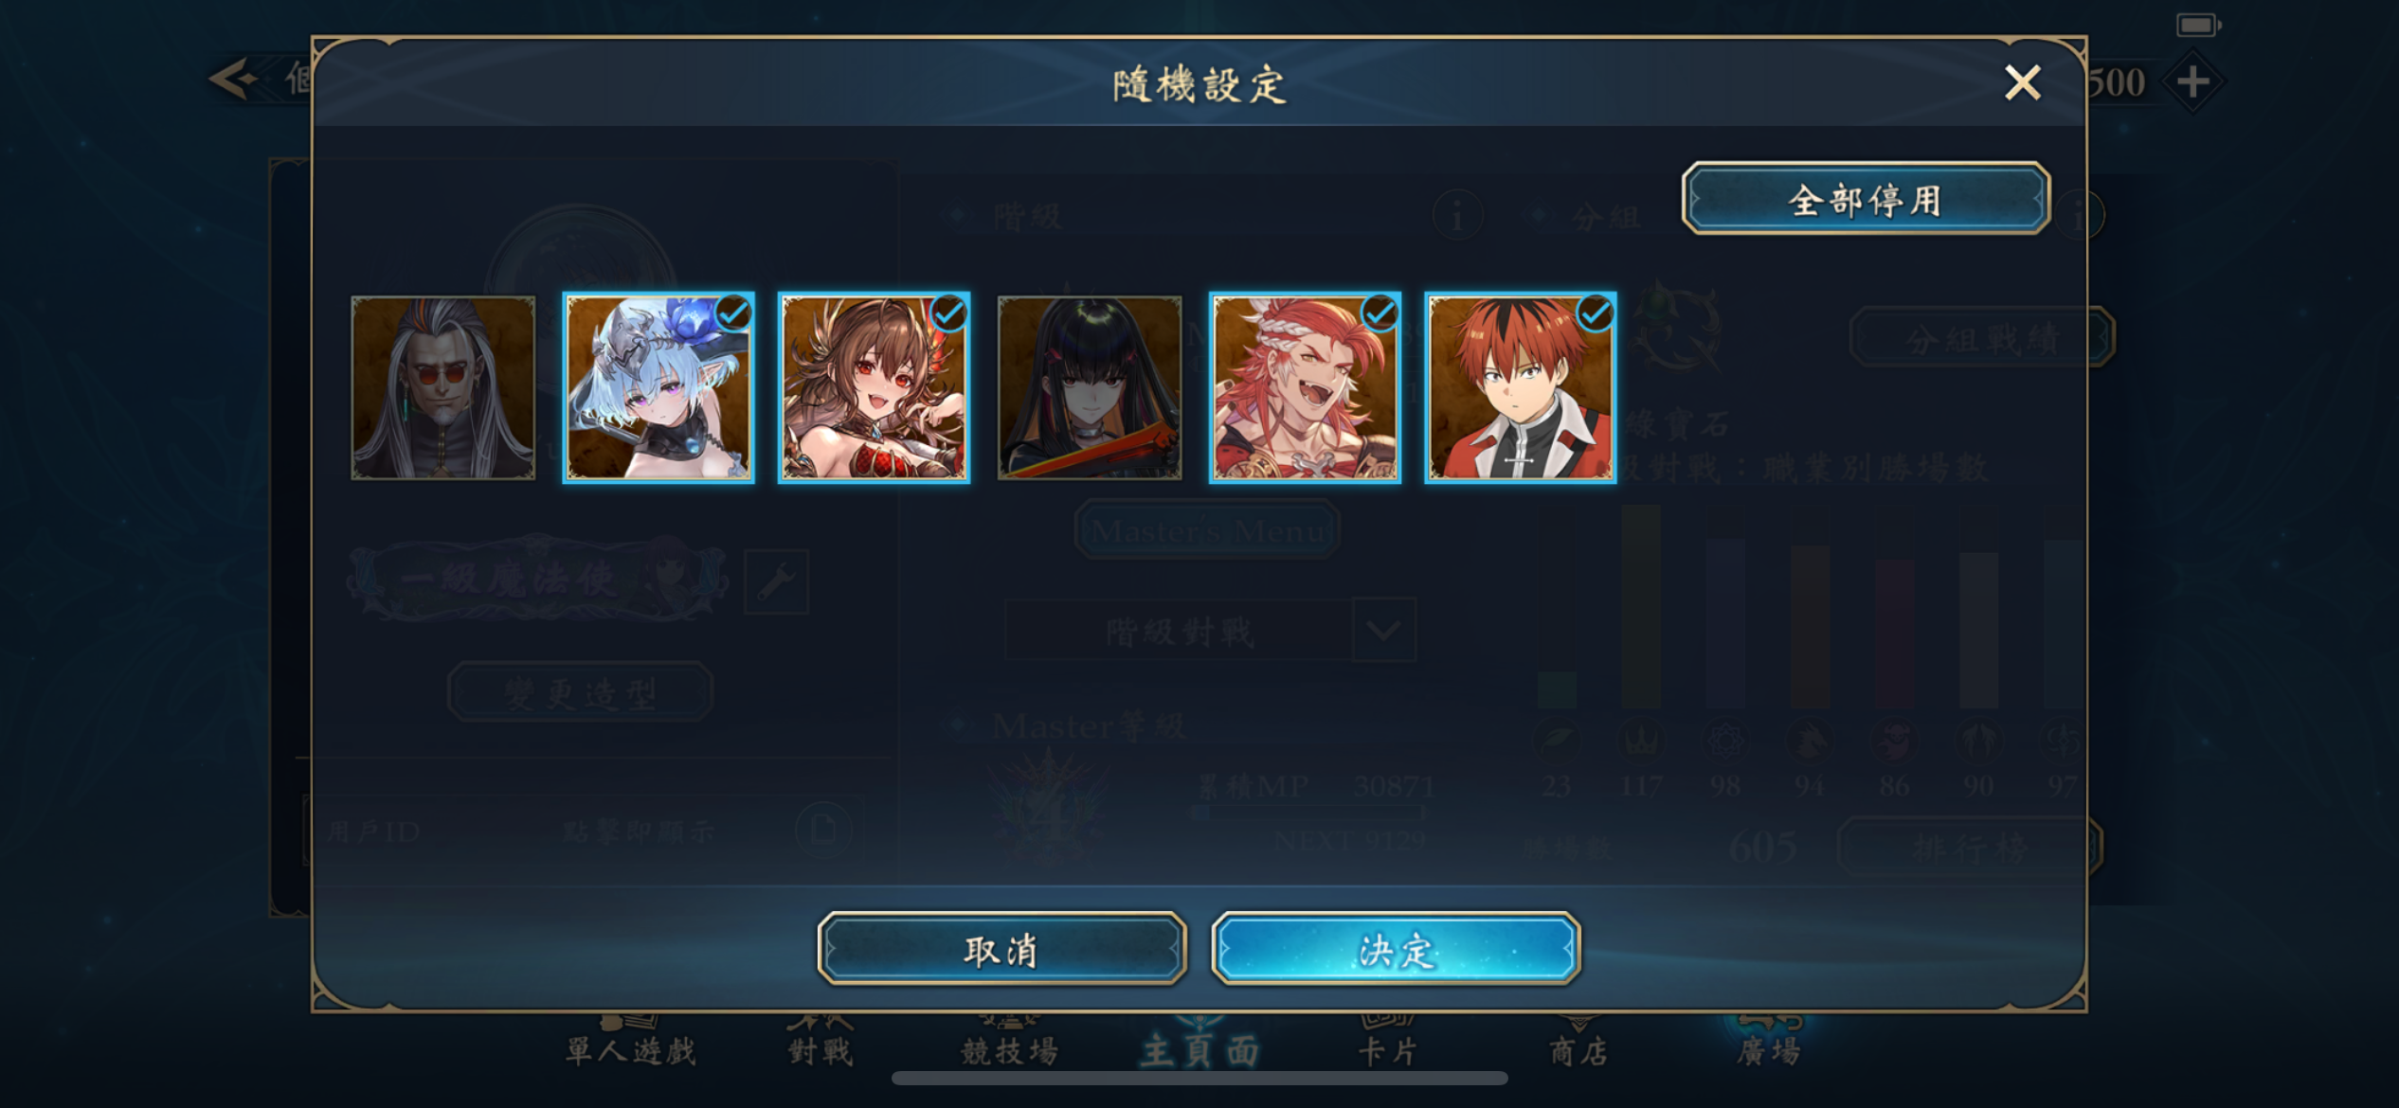Click the wrench icon beside title banner
Viewport: 2399px width, 1108px height.
776,581
